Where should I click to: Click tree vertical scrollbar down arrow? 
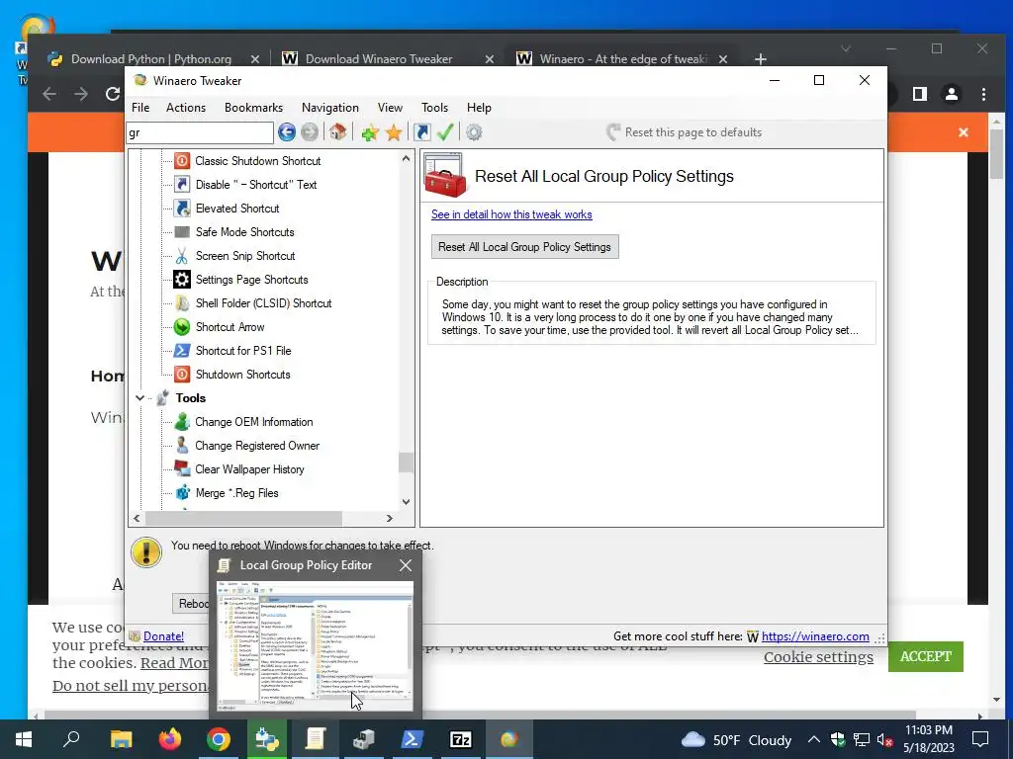pyautogui.click(x=406, y=501)
